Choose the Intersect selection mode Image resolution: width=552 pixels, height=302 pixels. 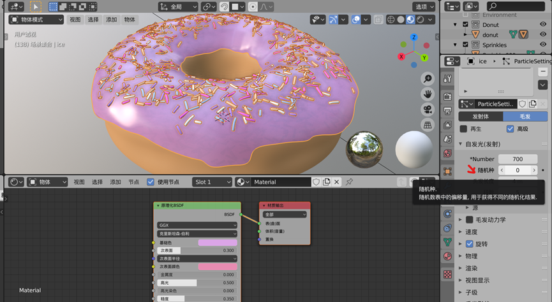click(x=93, y=6)
